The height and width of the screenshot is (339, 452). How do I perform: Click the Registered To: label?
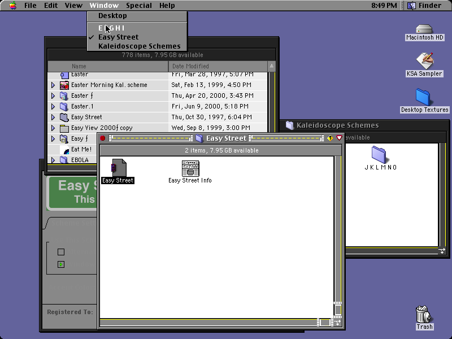[70, 312]
